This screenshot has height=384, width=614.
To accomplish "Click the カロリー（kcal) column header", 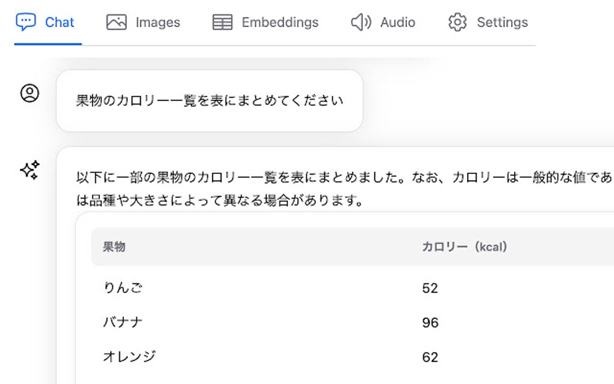I will coord(465,247).
